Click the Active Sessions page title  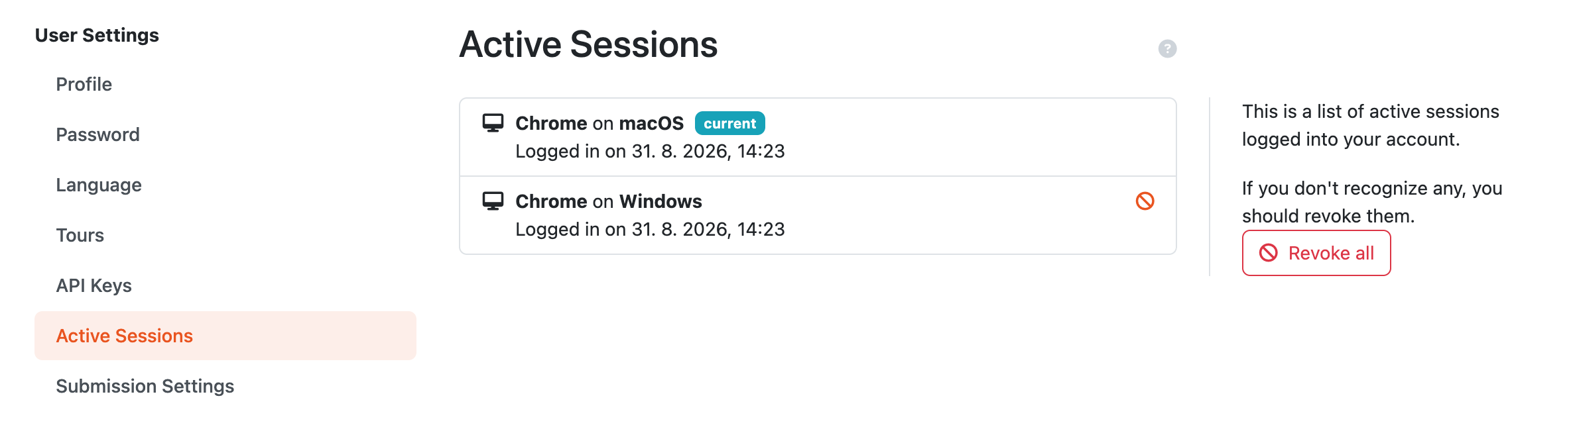coord(588,44)
